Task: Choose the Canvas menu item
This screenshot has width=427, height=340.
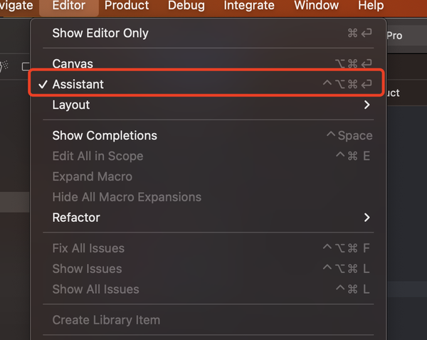Action: coord(73,64)
